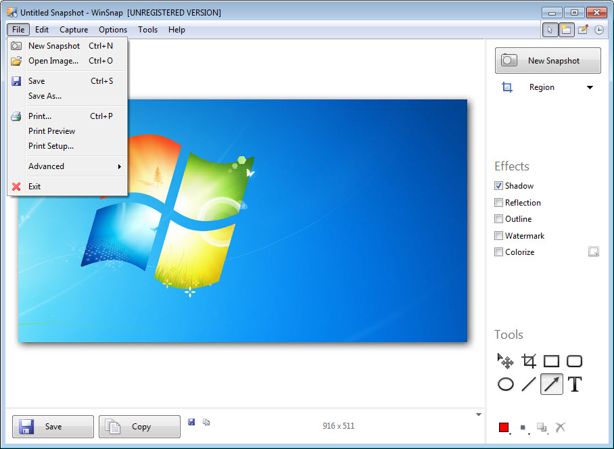This screenshot has height=449, width=614.
Task: Click the Copy button at bottom
Action: (139, 427)
